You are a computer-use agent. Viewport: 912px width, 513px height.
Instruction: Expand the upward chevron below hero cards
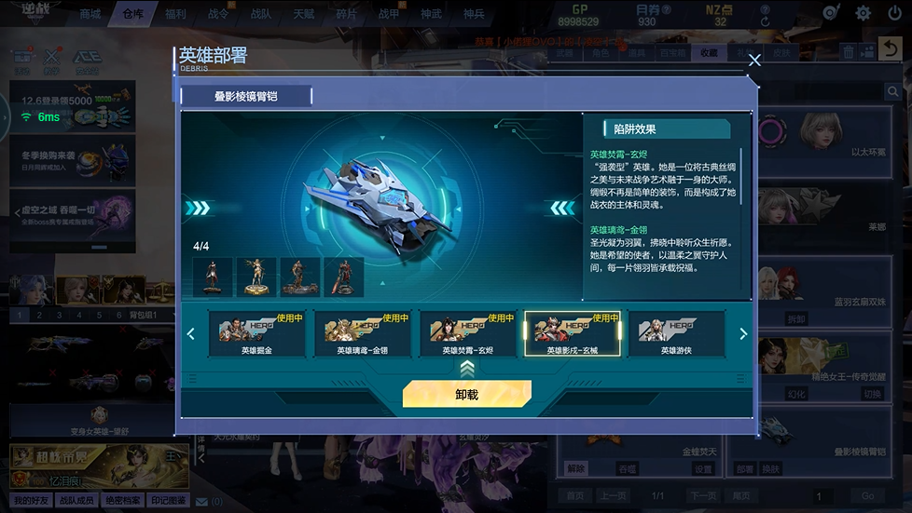[467, 369]
